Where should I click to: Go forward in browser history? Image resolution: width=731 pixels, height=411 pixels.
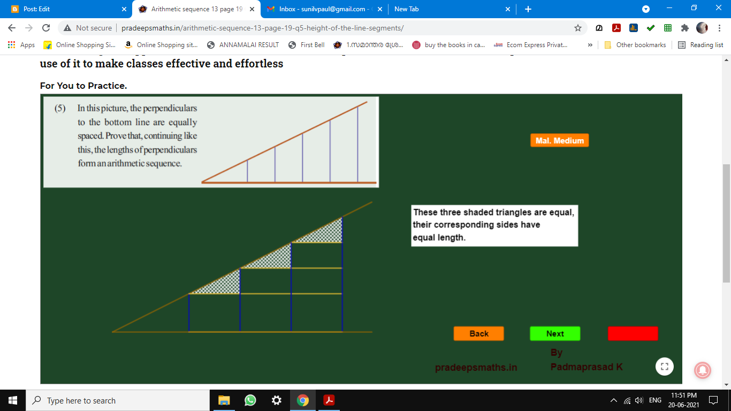pyautogui.click(x=29, y=28)
